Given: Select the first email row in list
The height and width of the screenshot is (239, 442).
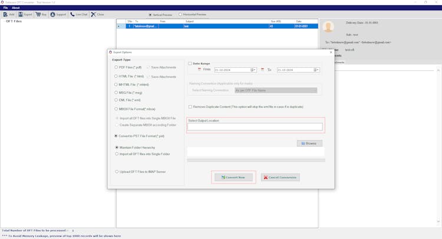Looking at the screenshot, I should click(217, 26).
